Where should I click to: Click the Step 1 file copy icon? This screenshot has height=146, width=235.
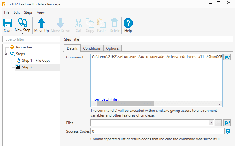(x=18, y=61)
